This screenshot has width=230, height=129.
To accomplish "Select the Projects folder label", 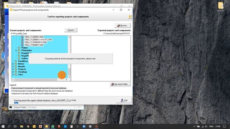I will tap(22, 69).
